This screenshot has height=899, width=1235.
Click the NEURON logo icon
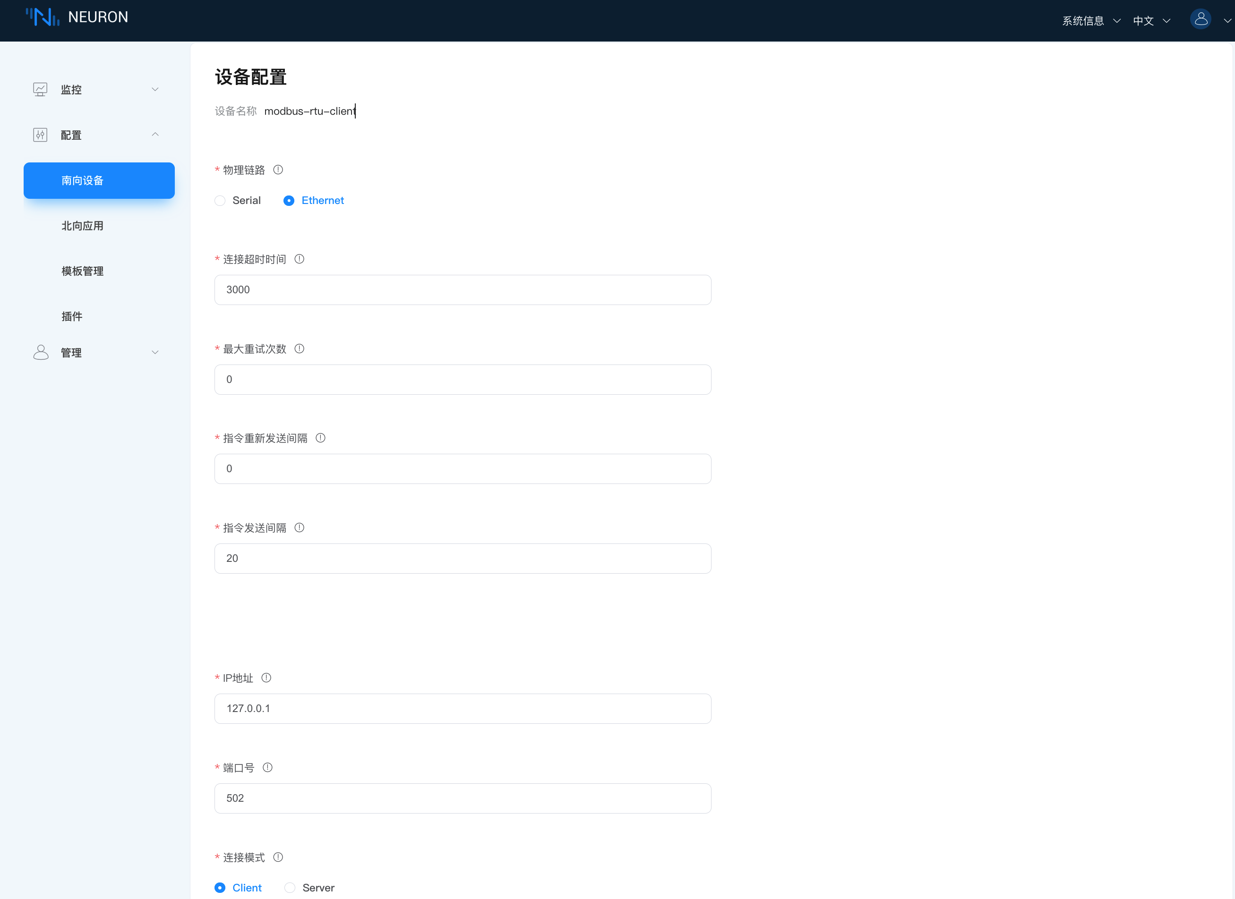43,17
